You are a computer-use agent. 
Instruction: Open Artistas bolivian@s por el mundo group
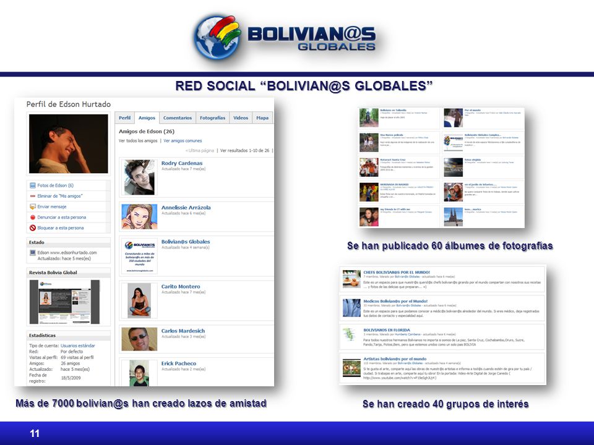coord(395,358)
